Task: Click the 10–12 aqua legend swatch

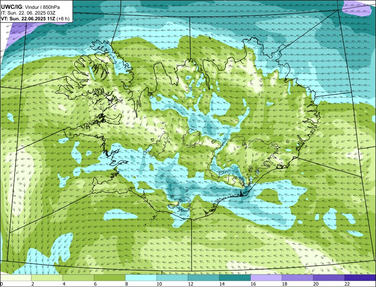Action: pos(172,278)
